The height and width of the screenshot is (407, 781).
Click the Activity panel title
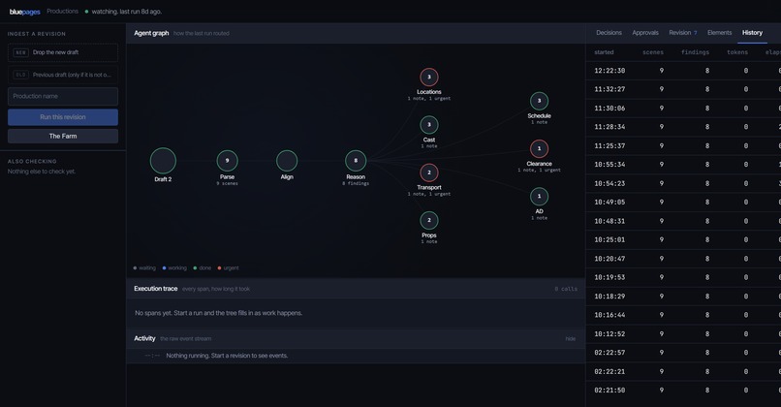coord(144,338)
